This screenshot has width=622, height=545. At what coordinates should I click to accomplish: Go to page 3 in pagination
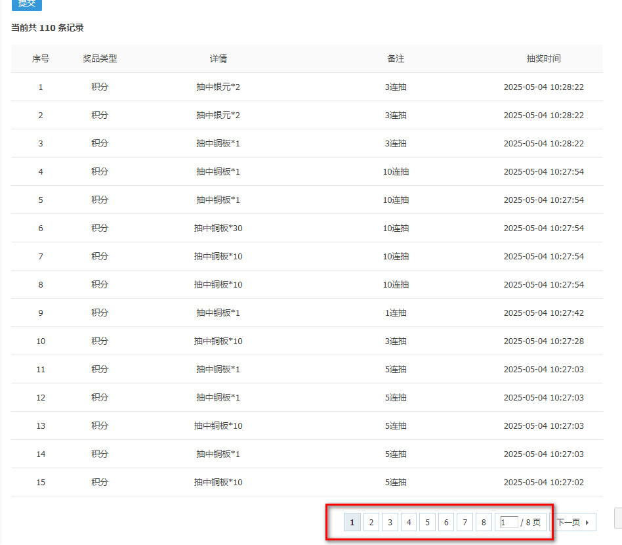pos(390,522)
